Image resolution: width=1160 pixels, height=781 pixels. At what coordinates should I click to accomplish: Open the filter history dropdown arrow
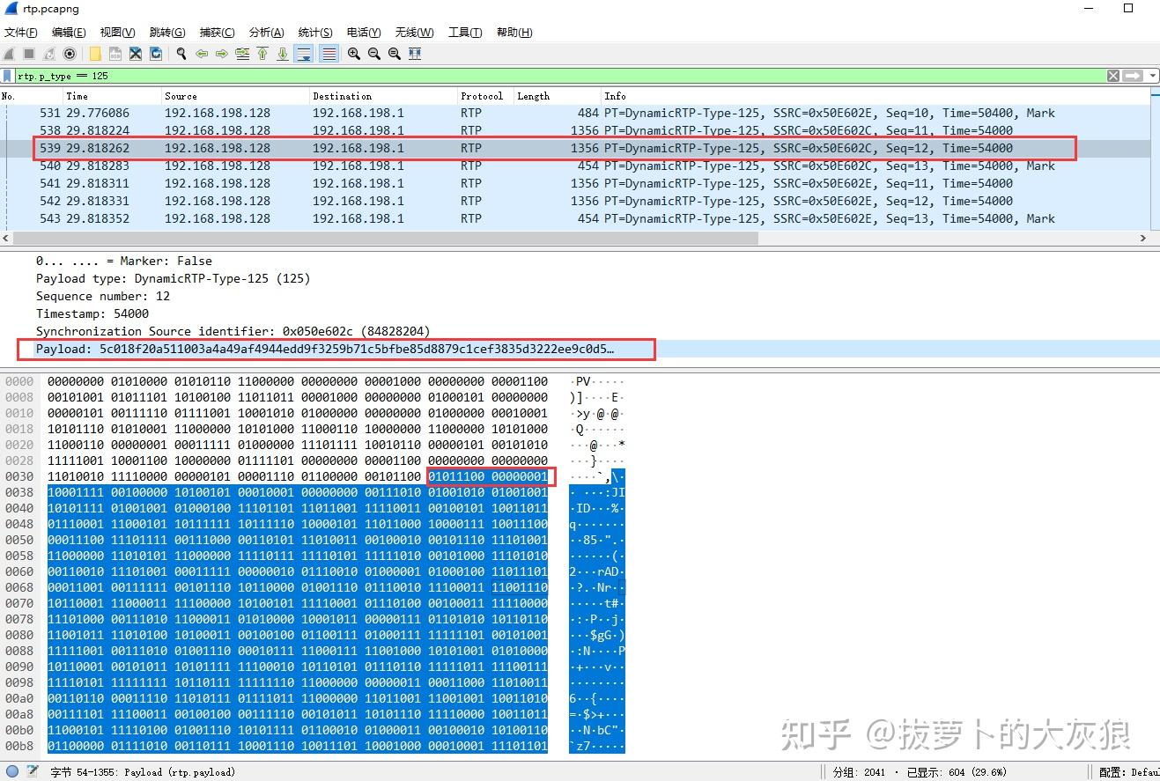pos(1152,76)
